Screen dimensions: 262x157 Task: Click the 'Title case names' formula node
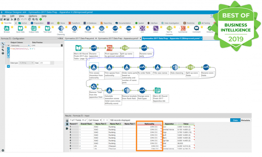tap(157, 67)
